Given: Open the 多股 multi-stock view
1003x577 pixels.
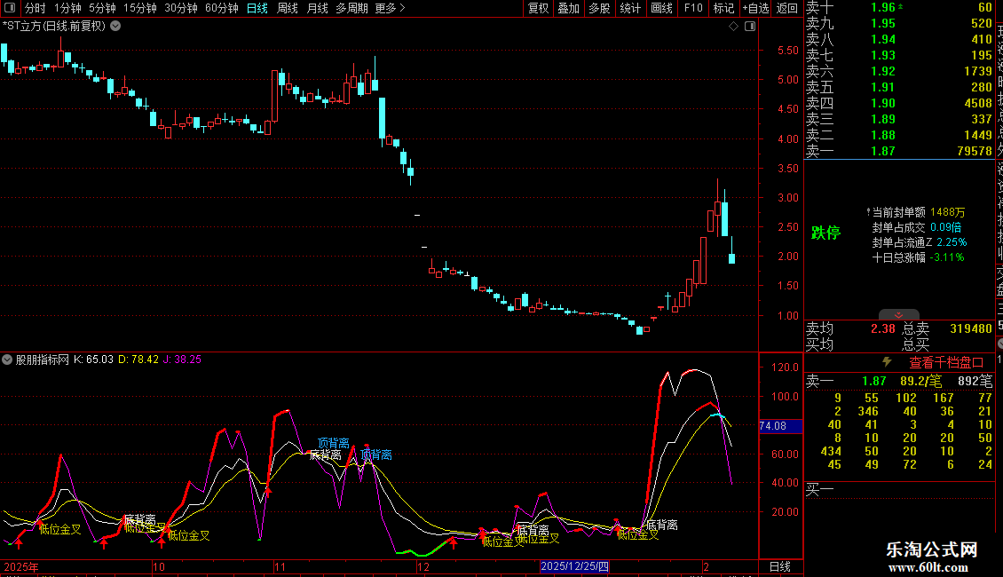Looking at the screenshot, I should click(x=599, y=8).
